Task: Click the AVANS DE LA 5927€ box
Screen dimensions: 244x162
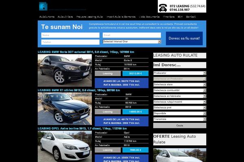Action: [122, 83]
